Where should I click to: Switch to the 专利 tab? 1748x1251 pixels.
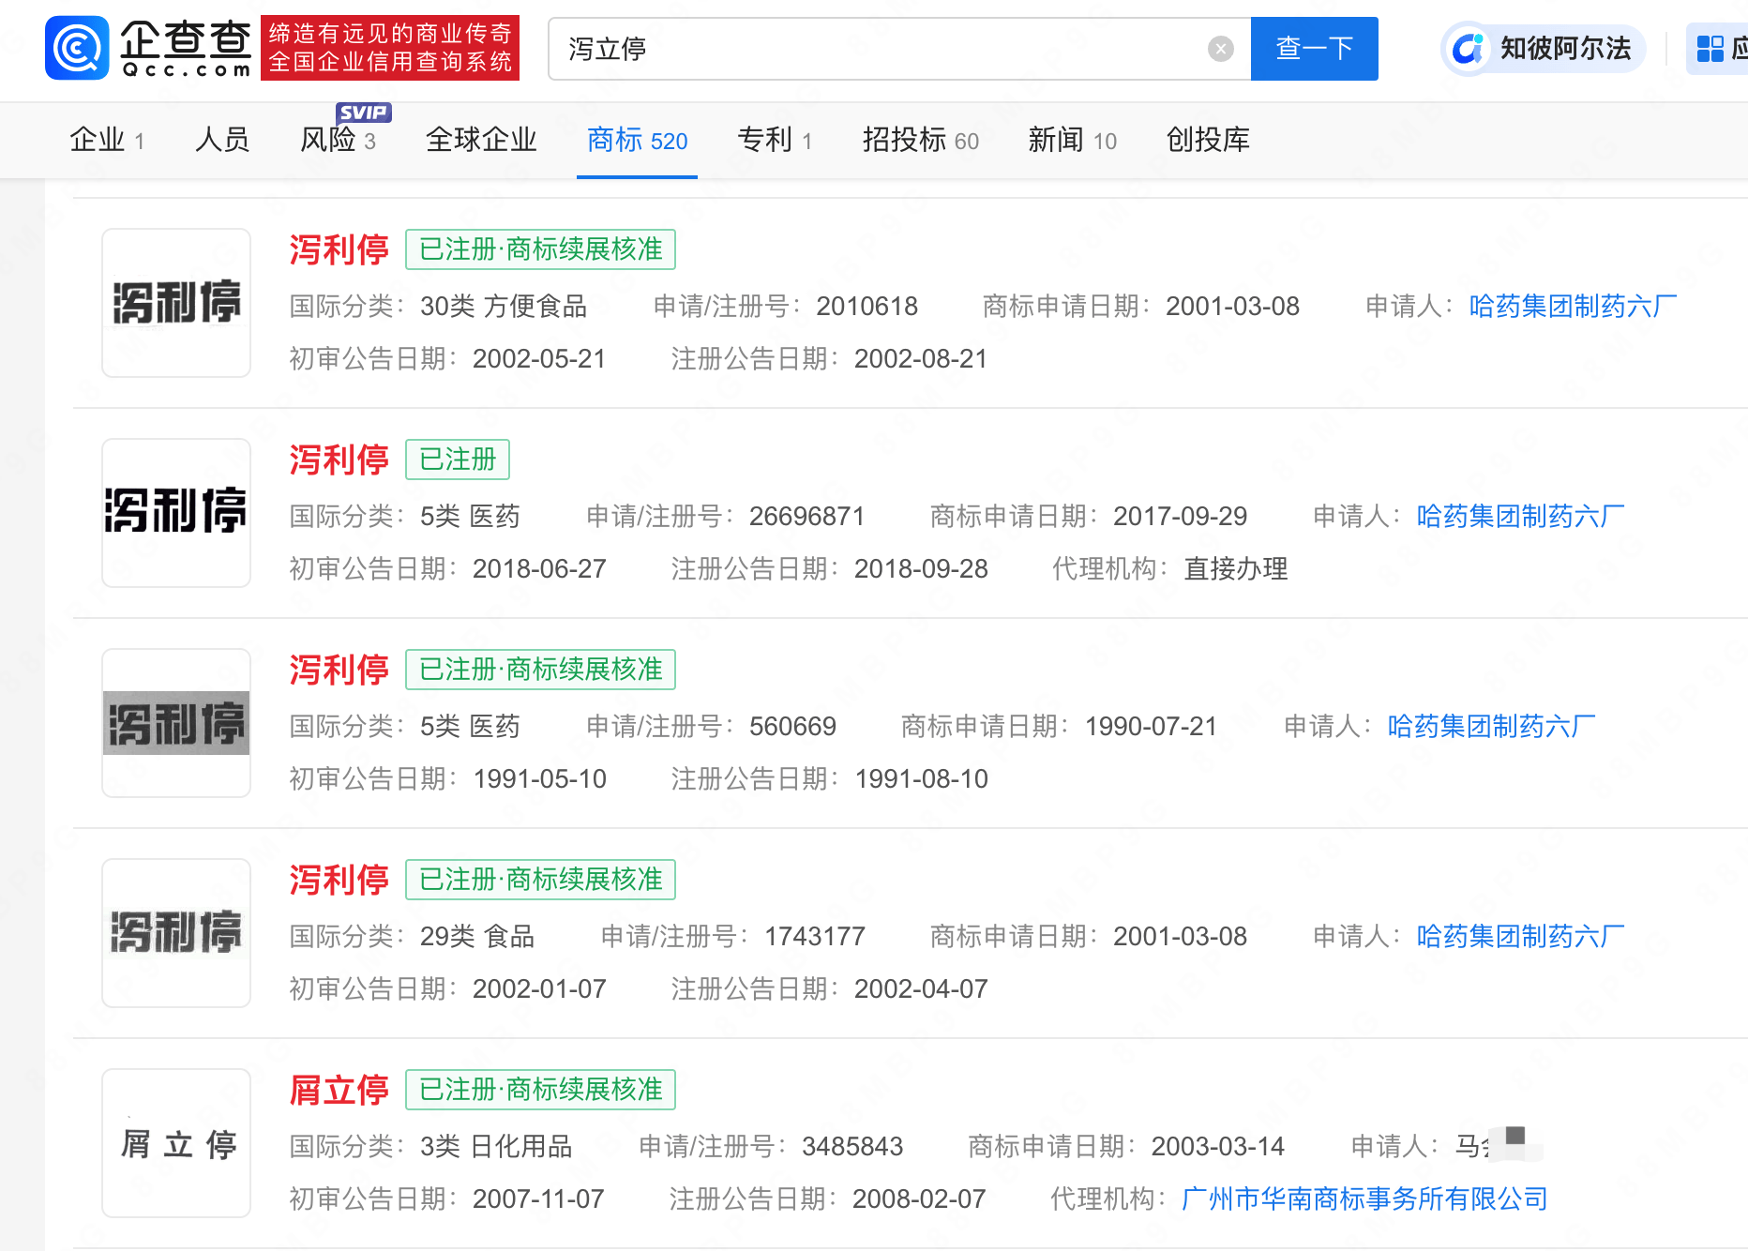coord(775,141)
